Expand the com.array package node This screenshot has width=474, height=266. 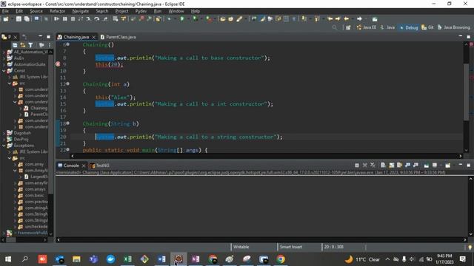15,164
